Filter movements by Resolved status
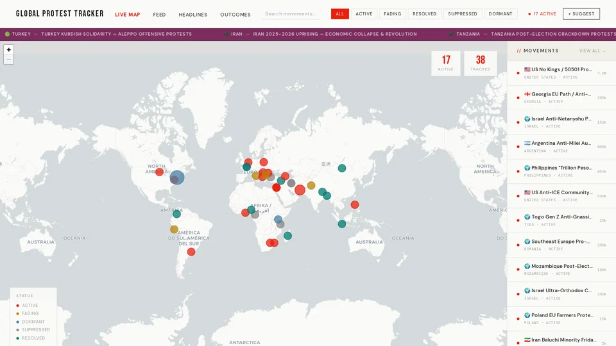The image size is (616, 346). (425, 13)
